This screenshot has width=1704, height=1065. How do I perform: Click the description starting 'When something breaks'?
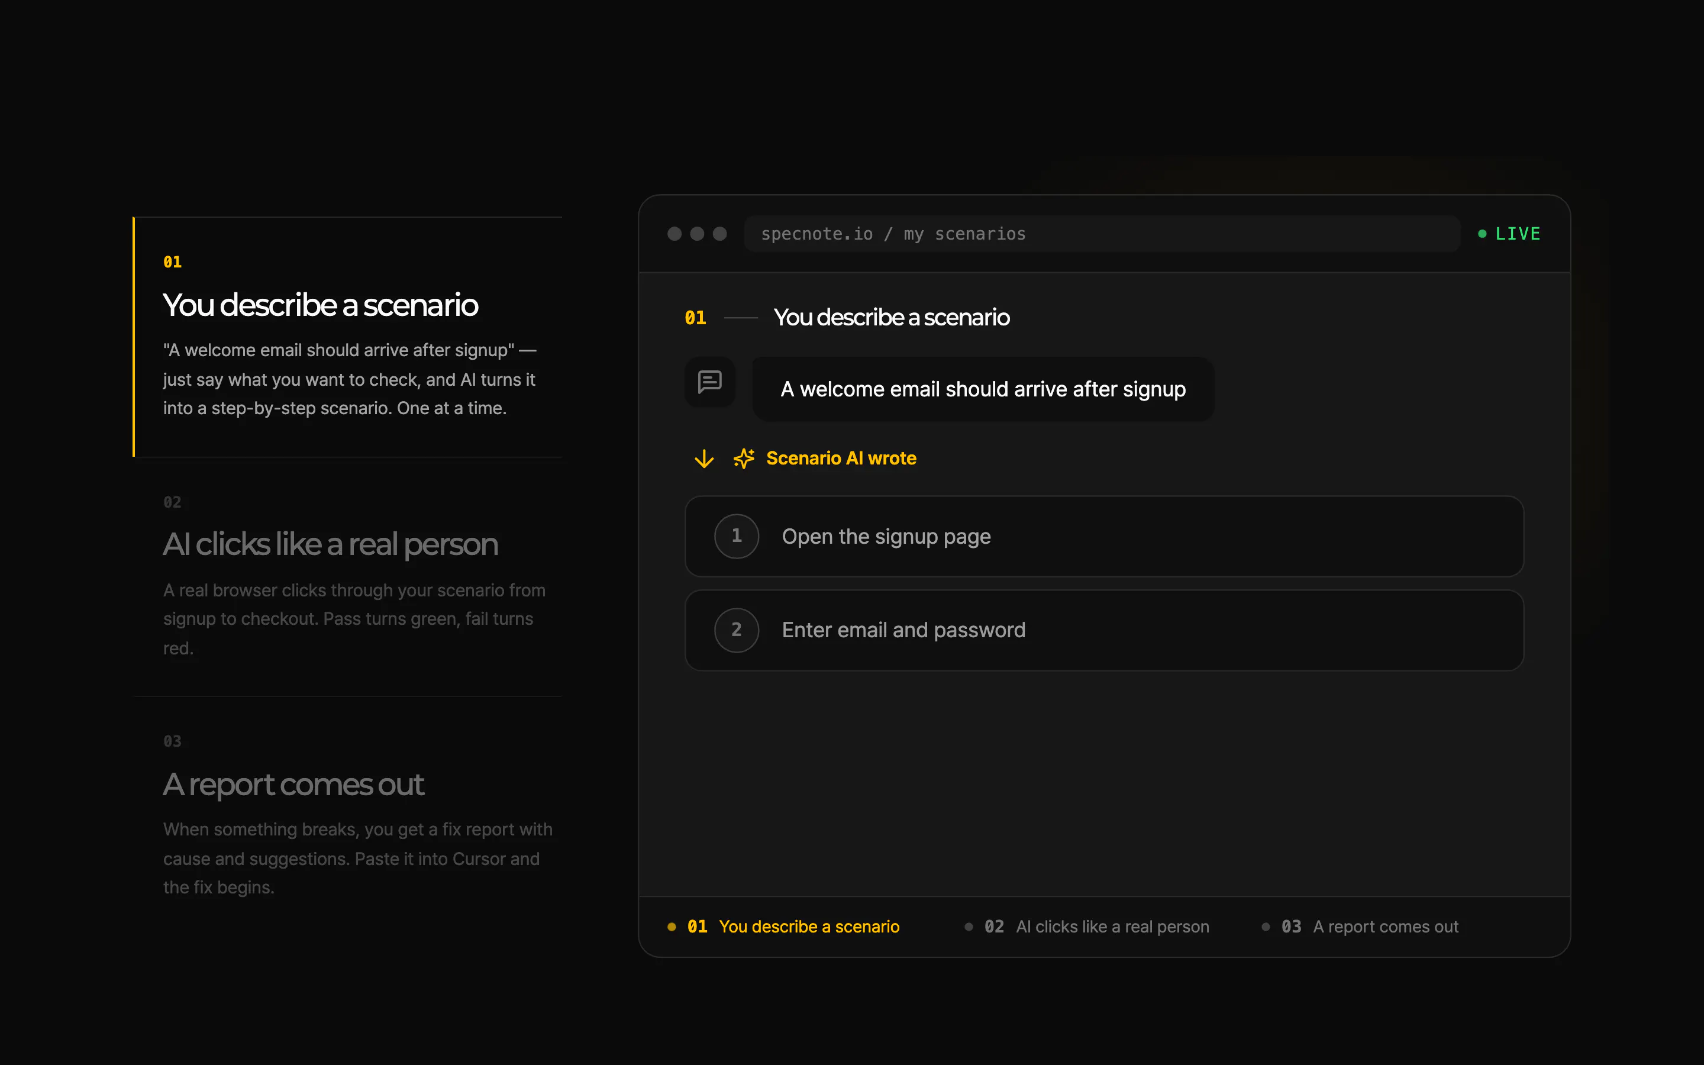pos(358,859)
